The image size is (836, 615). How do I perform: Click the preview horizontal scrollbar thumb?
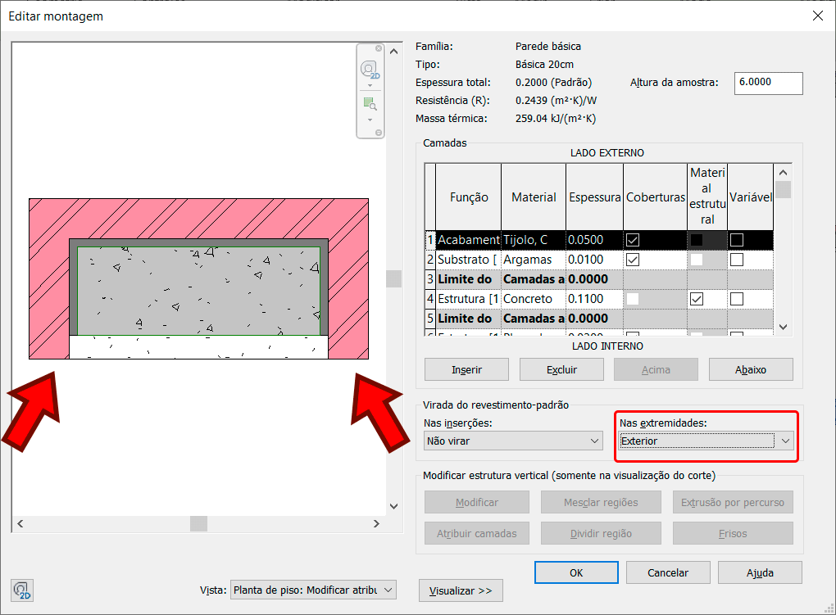[198, 523]
